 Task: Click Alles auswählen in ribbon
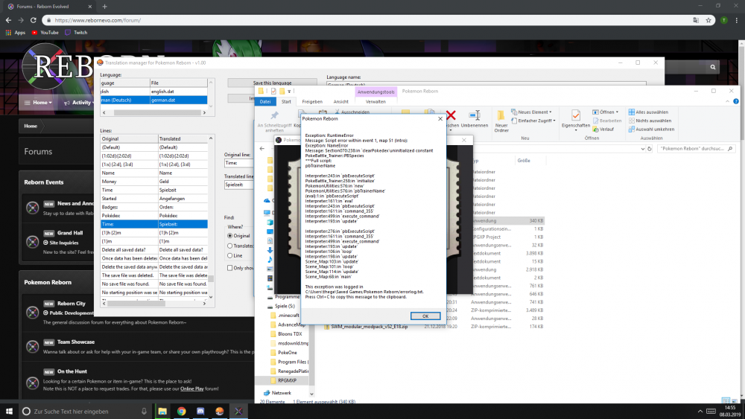[x=649, y=112]
